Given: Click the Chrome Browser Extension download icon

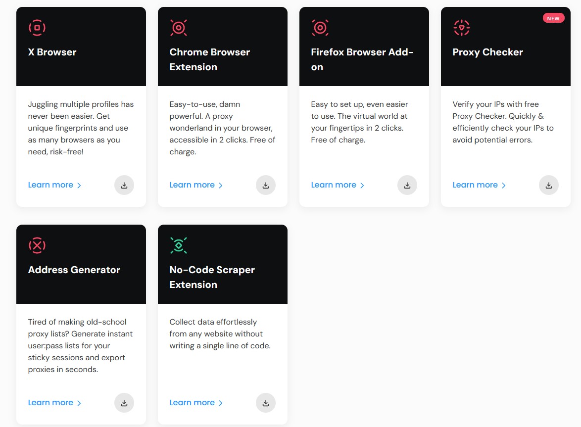Looking at the screenshot, I should point(266,185).
